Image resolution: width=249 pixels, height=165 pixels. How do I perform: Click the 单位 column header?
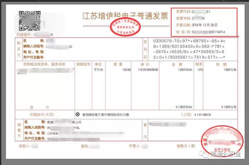(98, 64)
